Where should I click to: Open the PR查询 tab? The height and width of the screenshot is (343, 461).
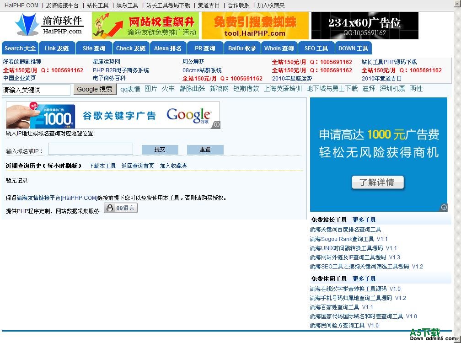(x=205, y=48)
